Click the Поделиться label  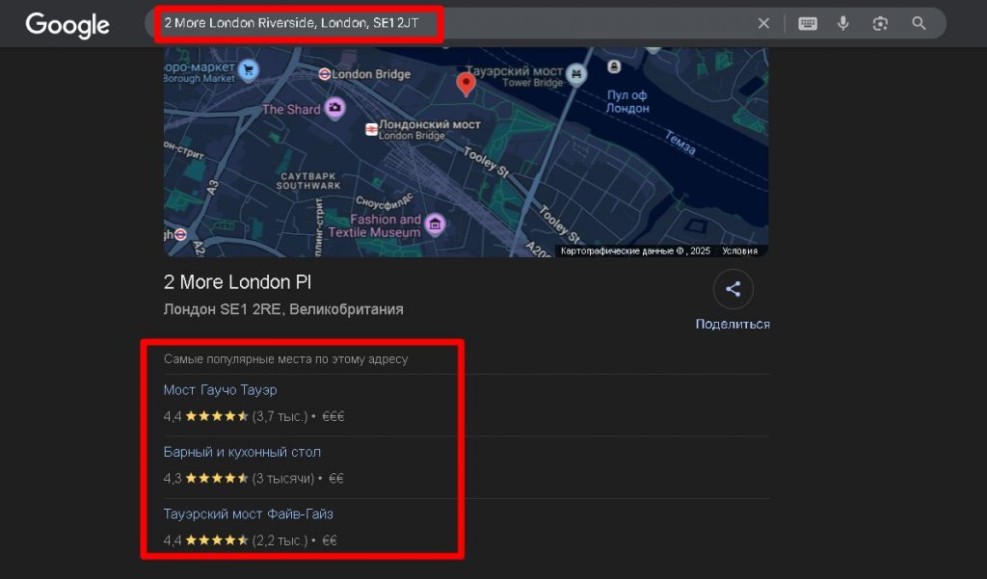click(733, 324)
